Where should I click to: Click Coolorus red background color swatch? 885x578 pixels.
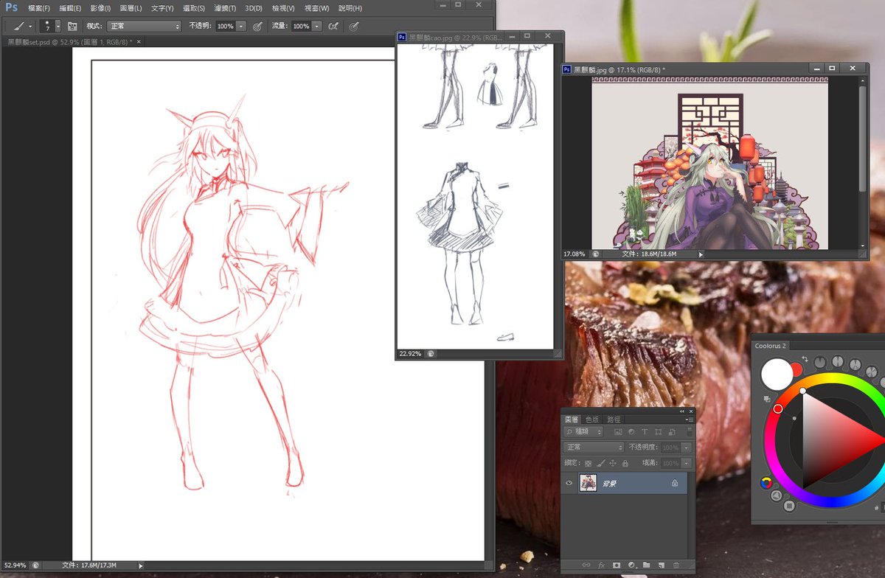796,369
